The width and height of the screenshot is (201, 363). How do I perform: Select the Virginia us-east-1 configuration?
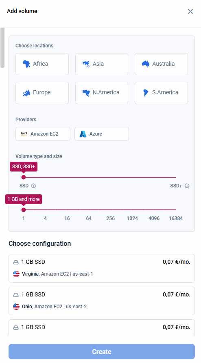coord(102,268)
